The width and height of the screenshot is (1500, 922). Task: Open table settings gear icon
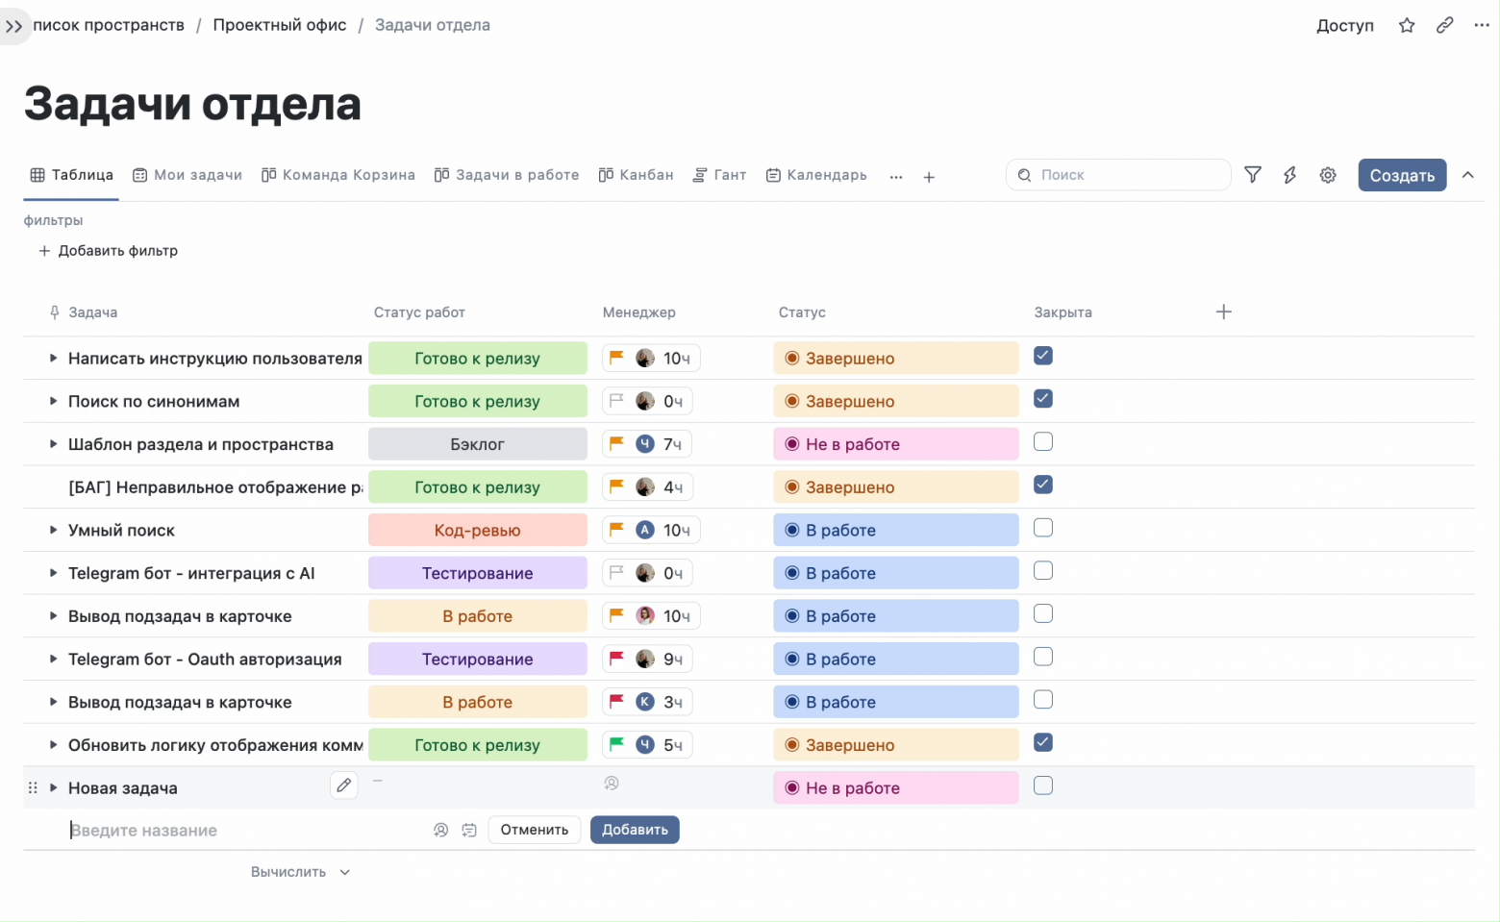(x=1328, y=175)
